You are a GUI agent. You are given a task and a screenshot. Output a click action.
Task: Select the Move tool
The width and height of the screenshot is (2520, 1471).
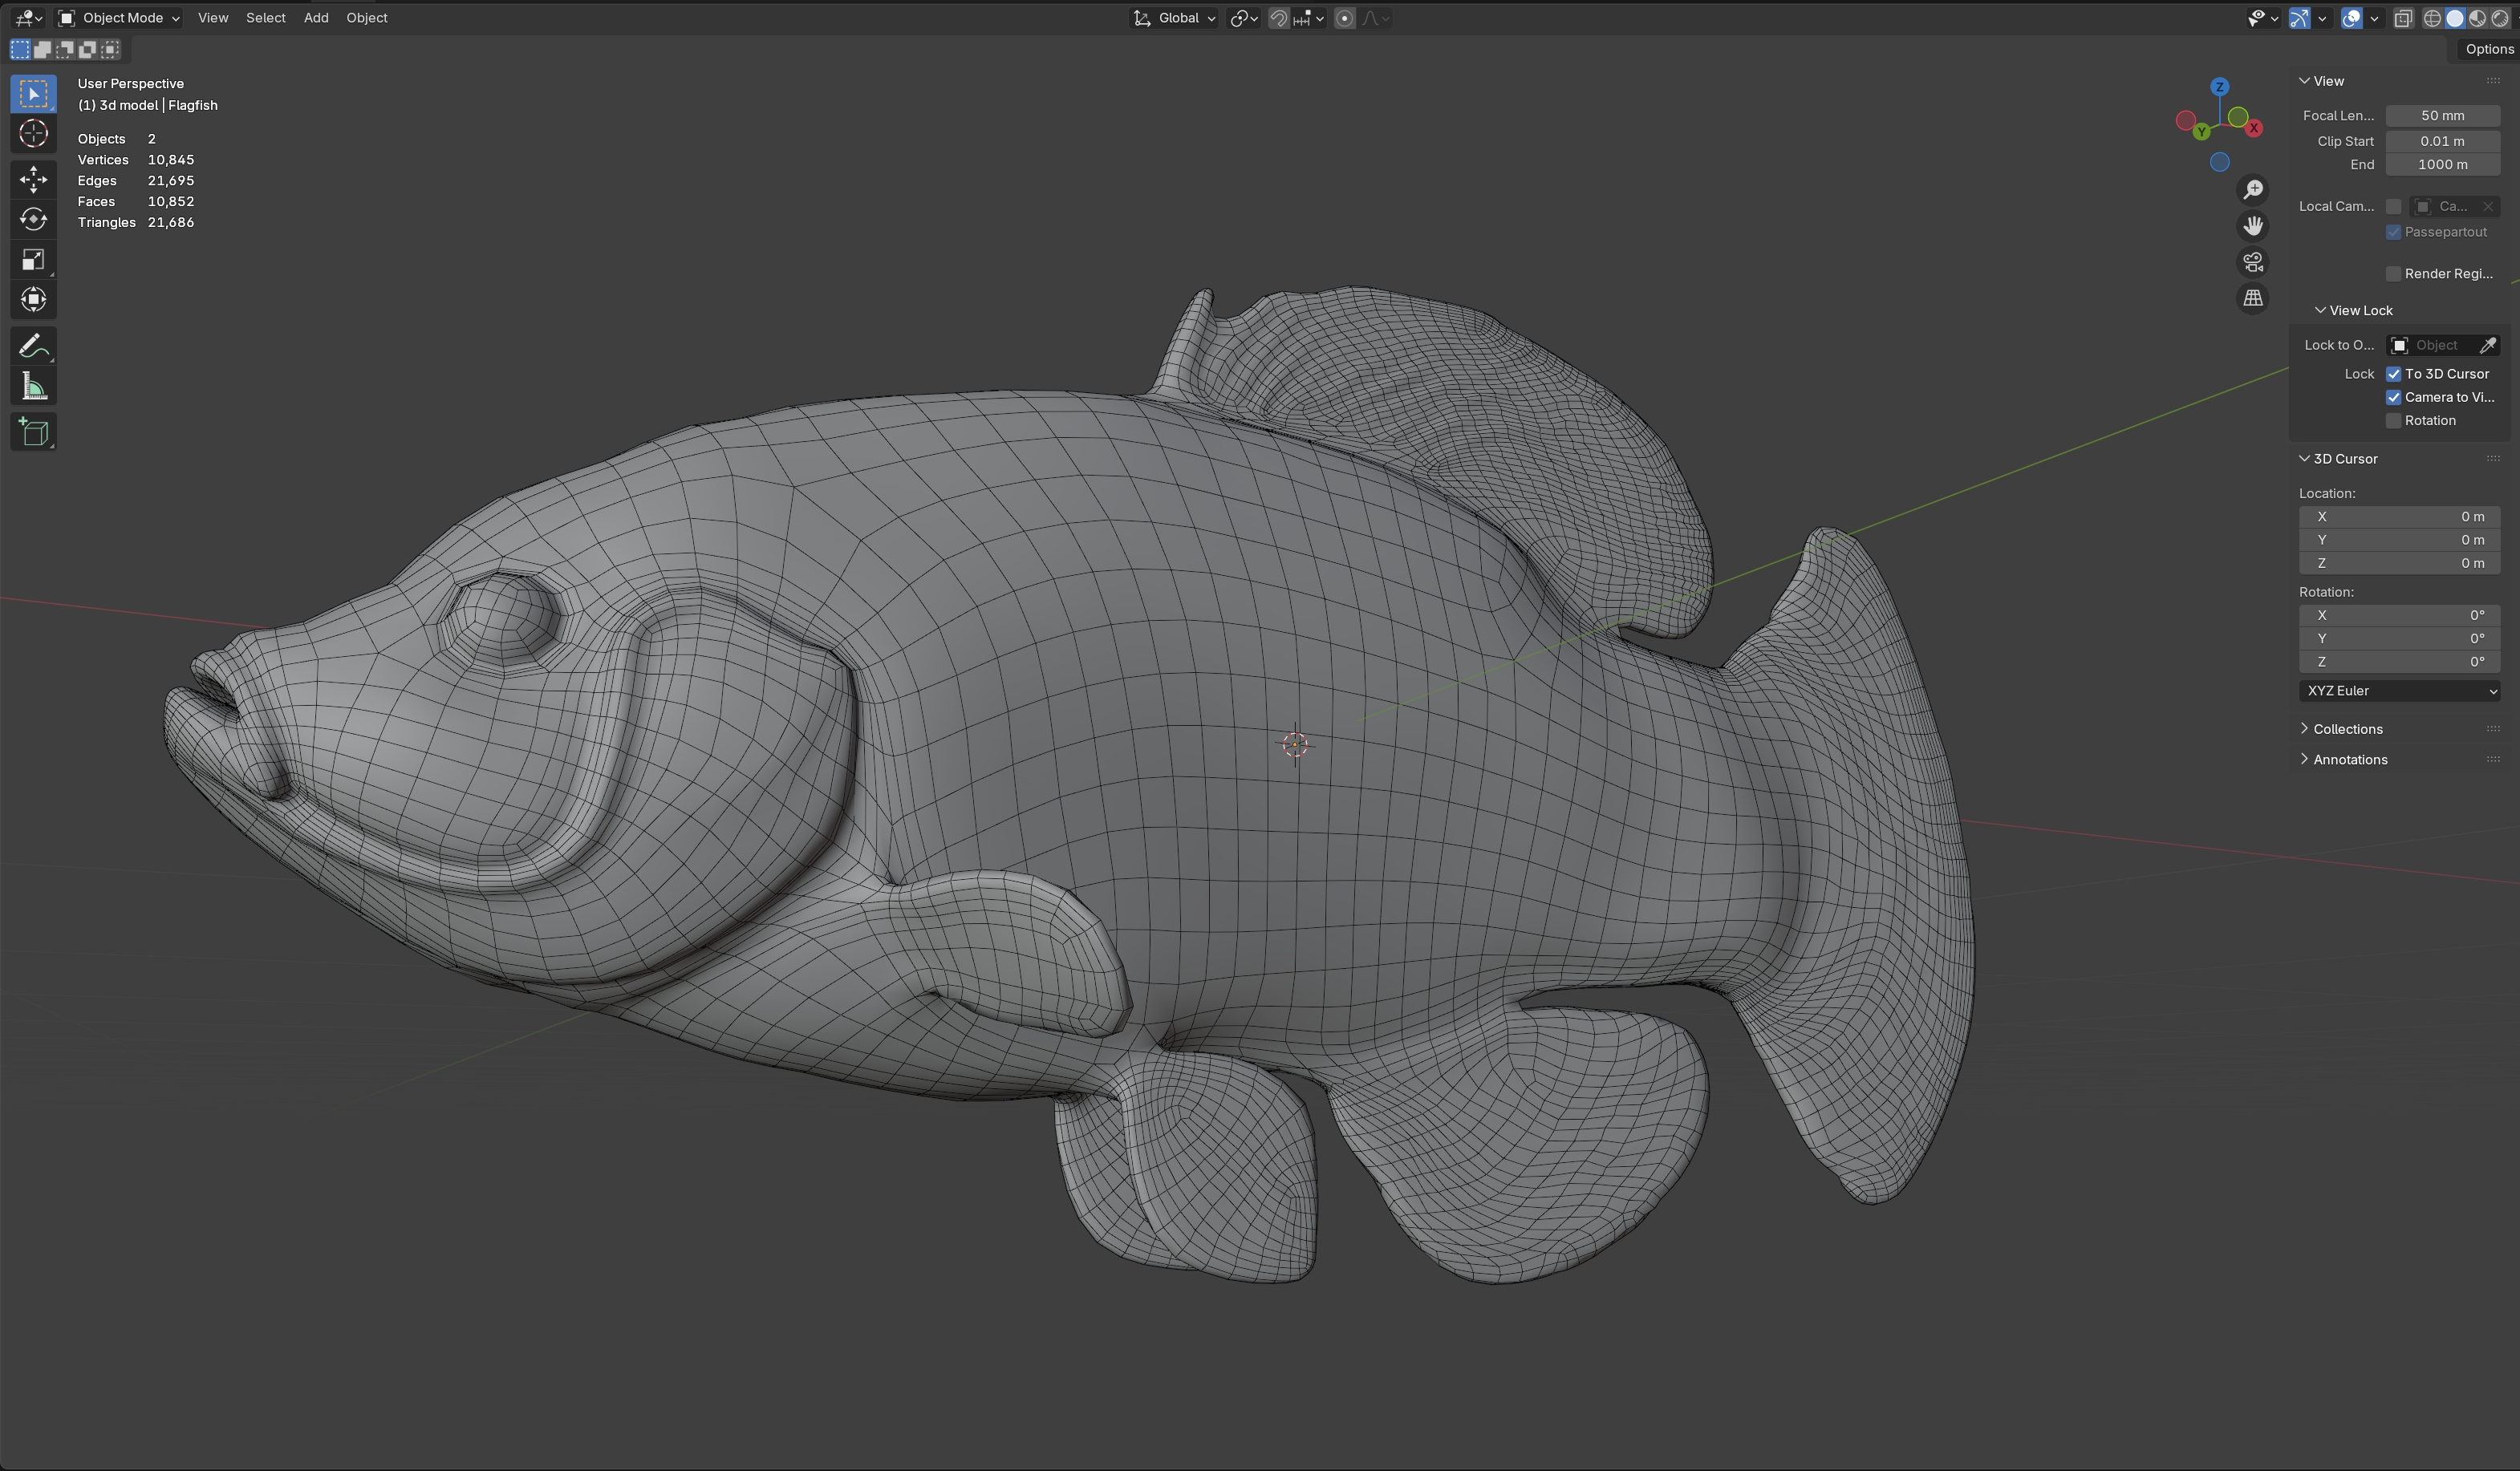pyautogui.click(x=33, y=179)
